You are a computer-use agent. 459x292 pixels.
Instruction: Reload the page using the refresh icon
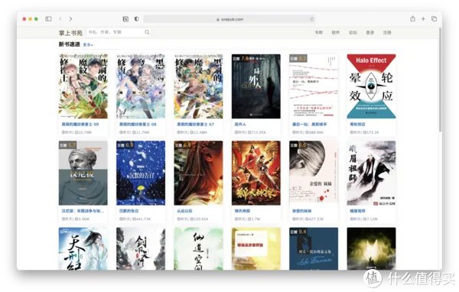click(x=312, y=19)
